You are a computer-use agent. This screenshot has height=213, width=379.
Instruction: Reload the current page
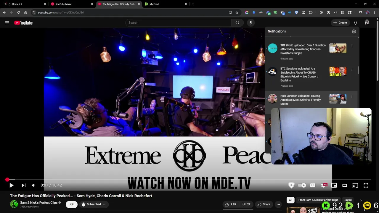(18, 12)
